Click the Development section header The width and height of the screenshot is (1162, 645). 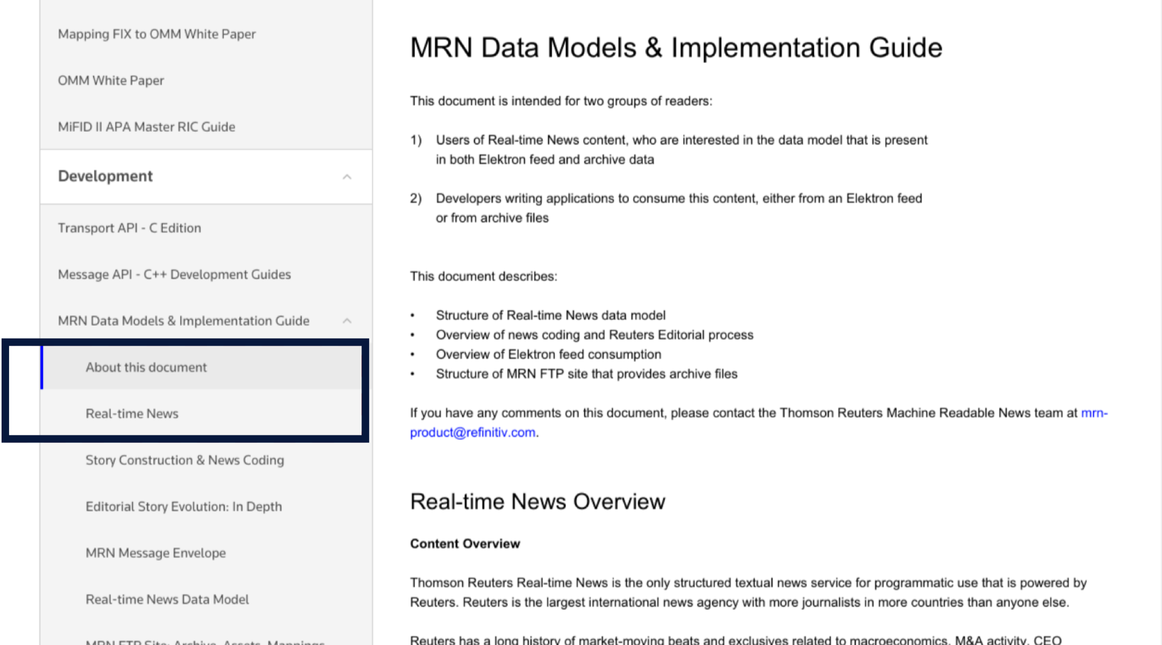pos(105,176)
